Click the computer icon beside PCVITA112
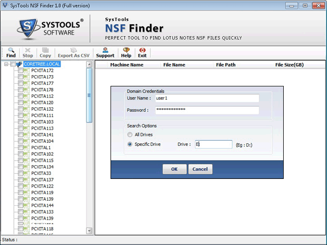 click(26, 96)
